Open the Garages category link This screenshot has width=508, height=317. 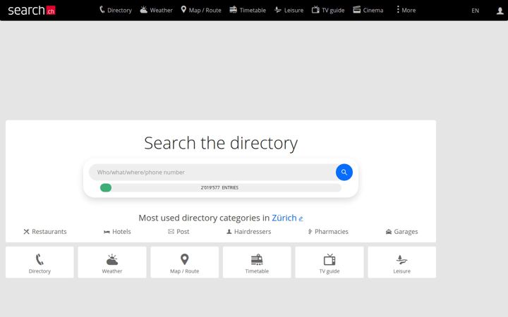pyautogui.click(x=406, y=232)
